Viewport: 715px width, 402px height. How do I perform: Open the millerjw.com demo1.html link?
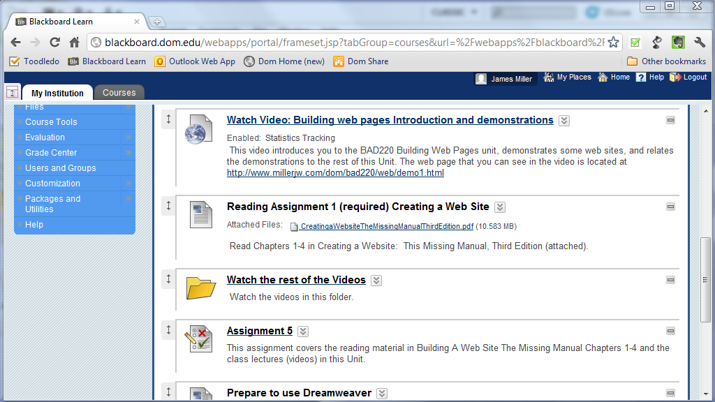(x=335, y=173)
